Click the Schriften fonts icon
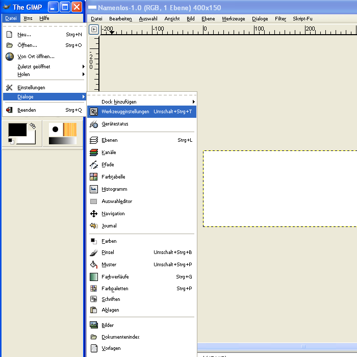Viewport: 357px width, 357px height. point(93,299)
